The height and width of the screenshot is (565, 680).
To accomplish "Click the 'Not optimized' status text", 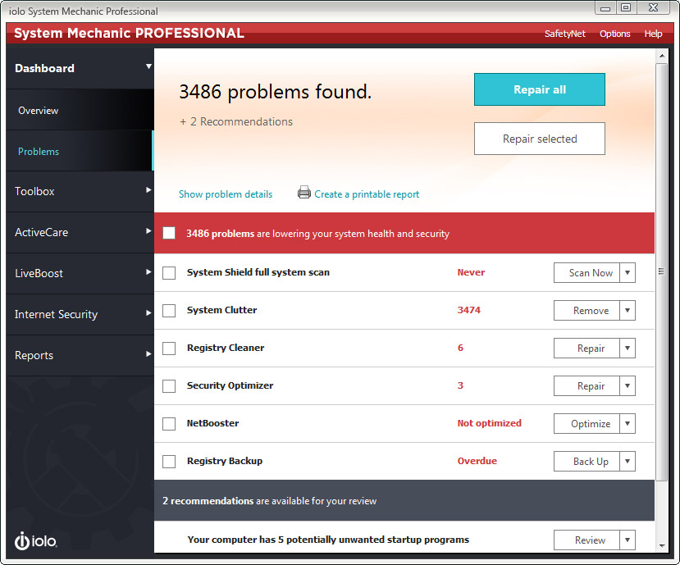I will click(489, 423).
